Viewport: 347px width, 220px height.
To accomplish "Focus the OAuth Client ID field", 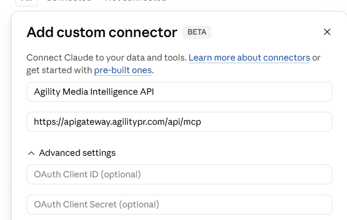I will (179, 174).
